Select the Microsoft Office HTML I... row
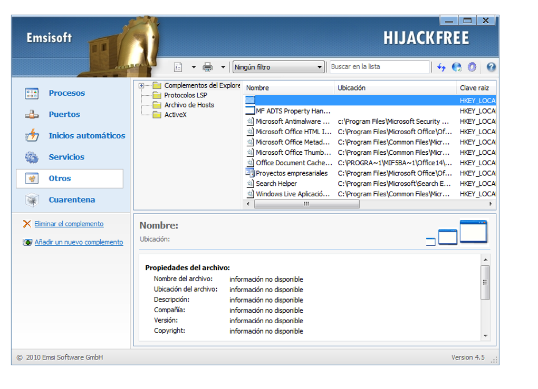Image resolution: width=538 pixels, height=389 pixels. tap(370, 132)
